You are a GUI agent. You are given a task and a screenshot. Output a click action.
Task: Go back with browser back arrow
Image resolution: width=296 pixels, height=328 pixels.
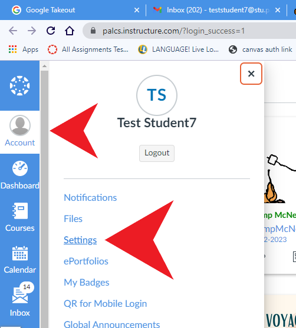point(13,31)
